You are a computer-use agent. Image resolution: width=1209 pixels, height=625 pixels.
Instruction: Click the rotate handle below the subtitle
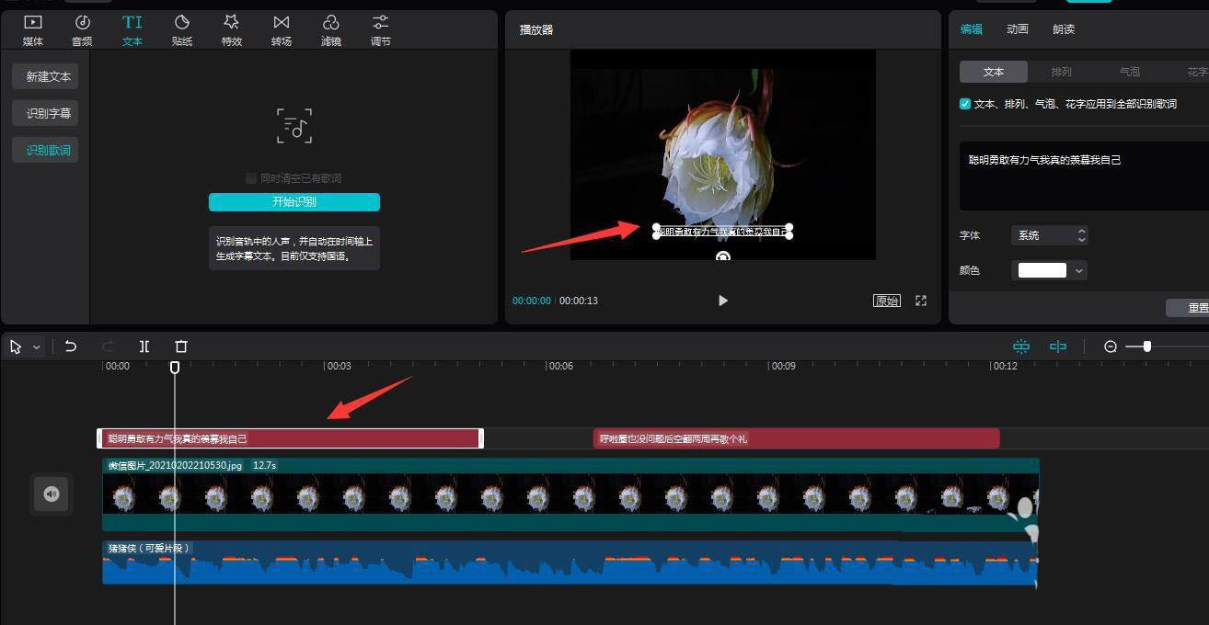(723, 256)
